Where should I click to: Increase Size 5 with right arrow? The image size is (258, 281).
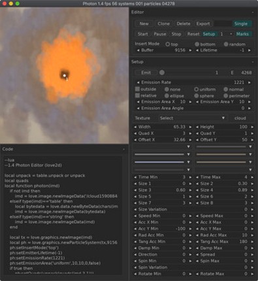(x=191, y=197)
